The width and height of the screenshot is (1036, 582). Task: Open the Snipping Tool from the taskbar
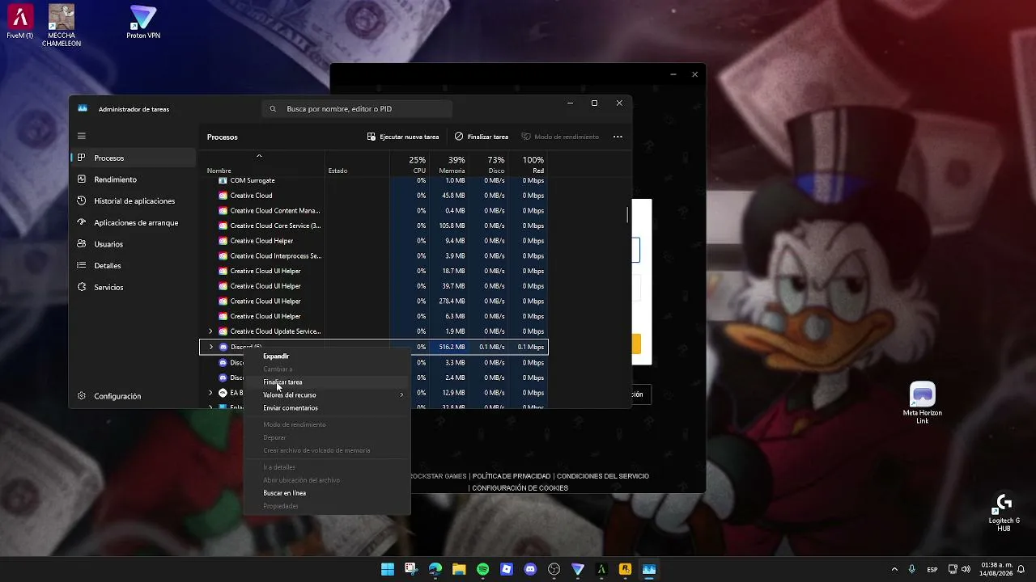(411, 569)
